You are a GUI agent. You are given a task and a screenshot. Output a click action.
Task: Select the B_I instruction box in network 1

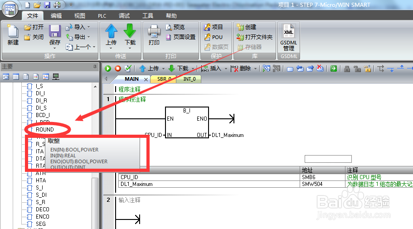187,122
